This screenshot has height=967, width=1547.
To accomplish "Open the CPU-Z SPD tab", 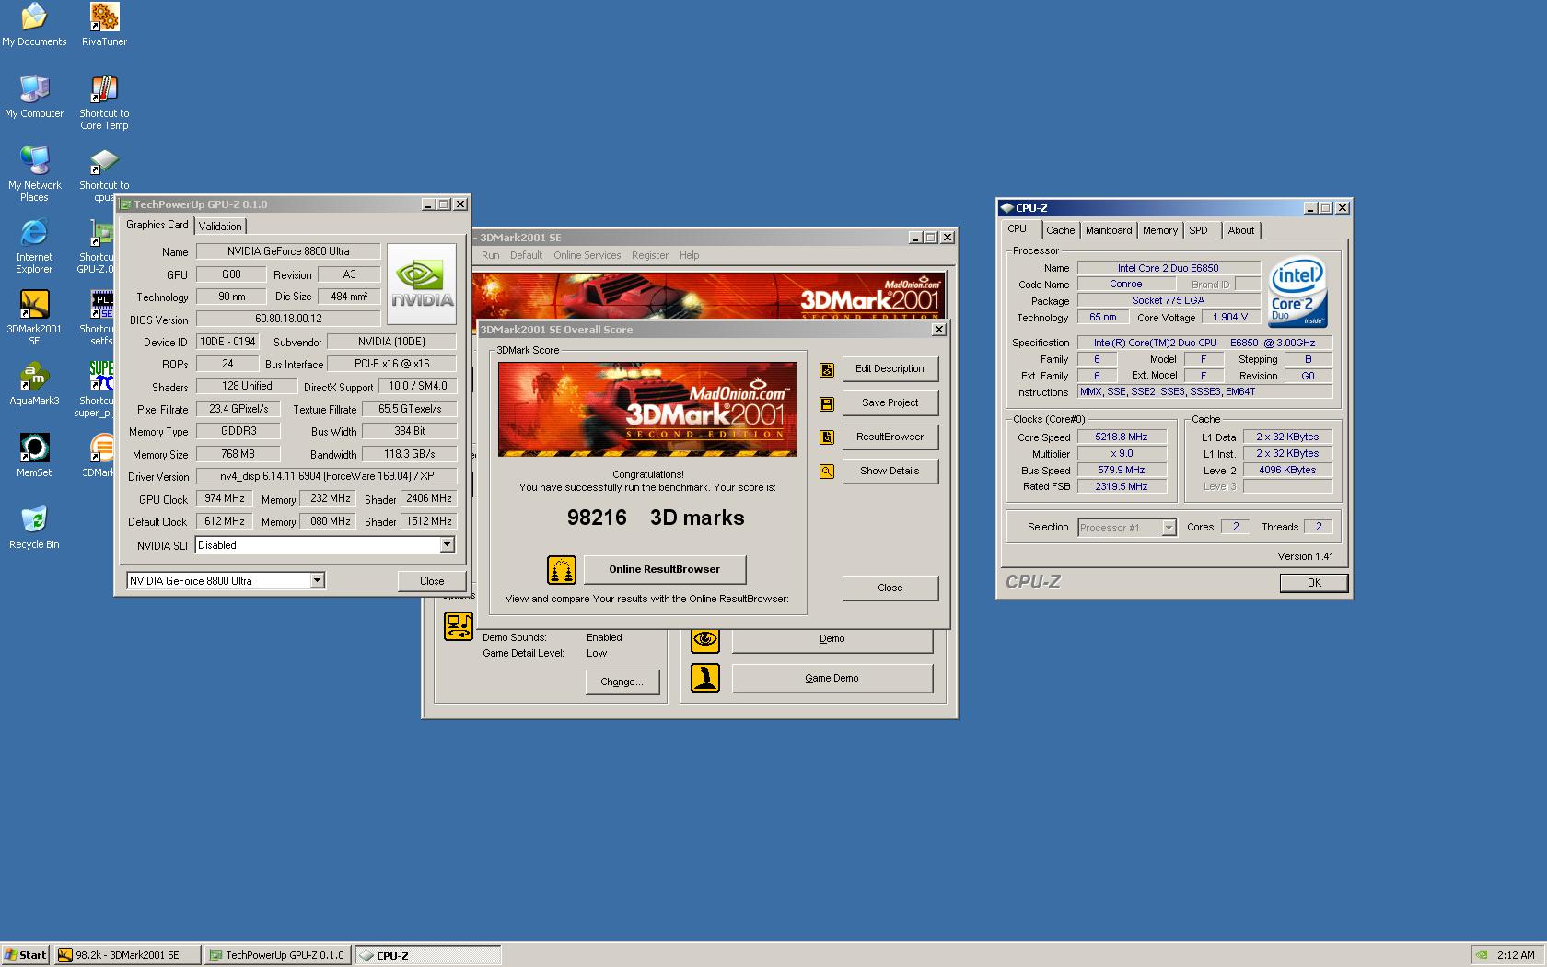I will (1198, 230).
